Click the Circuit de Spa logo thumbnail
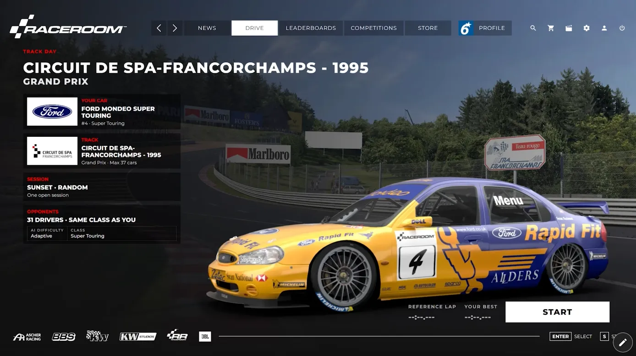The width and height of the screenshot is (636, 356). click(52, 151)
